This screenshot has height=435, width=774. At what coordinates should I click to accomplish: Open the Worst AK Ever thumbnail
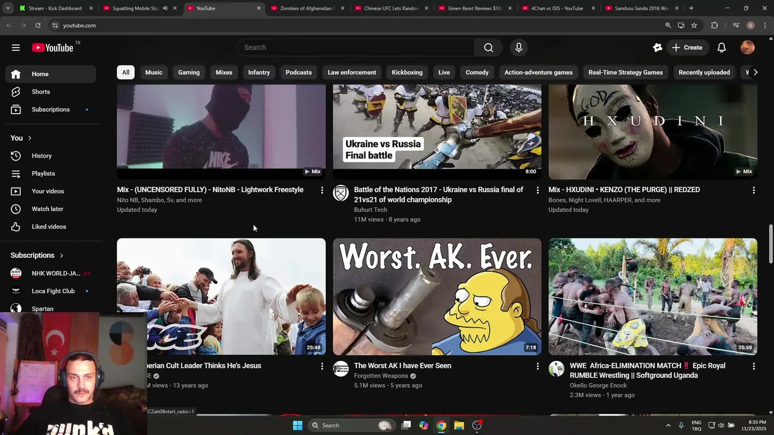(437, 297)
